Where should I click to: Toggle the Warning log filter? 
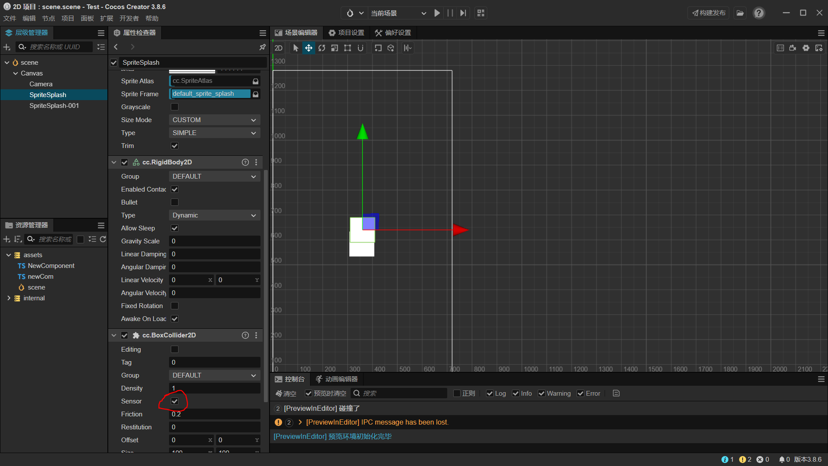coord(542,394)
